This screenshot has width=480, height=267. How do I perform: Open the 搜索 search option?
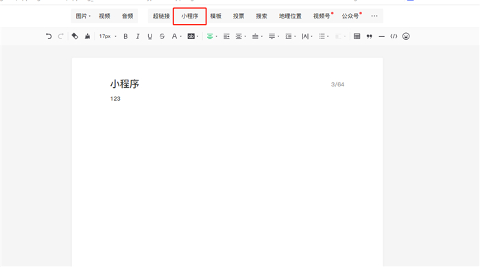click(261, 16)
